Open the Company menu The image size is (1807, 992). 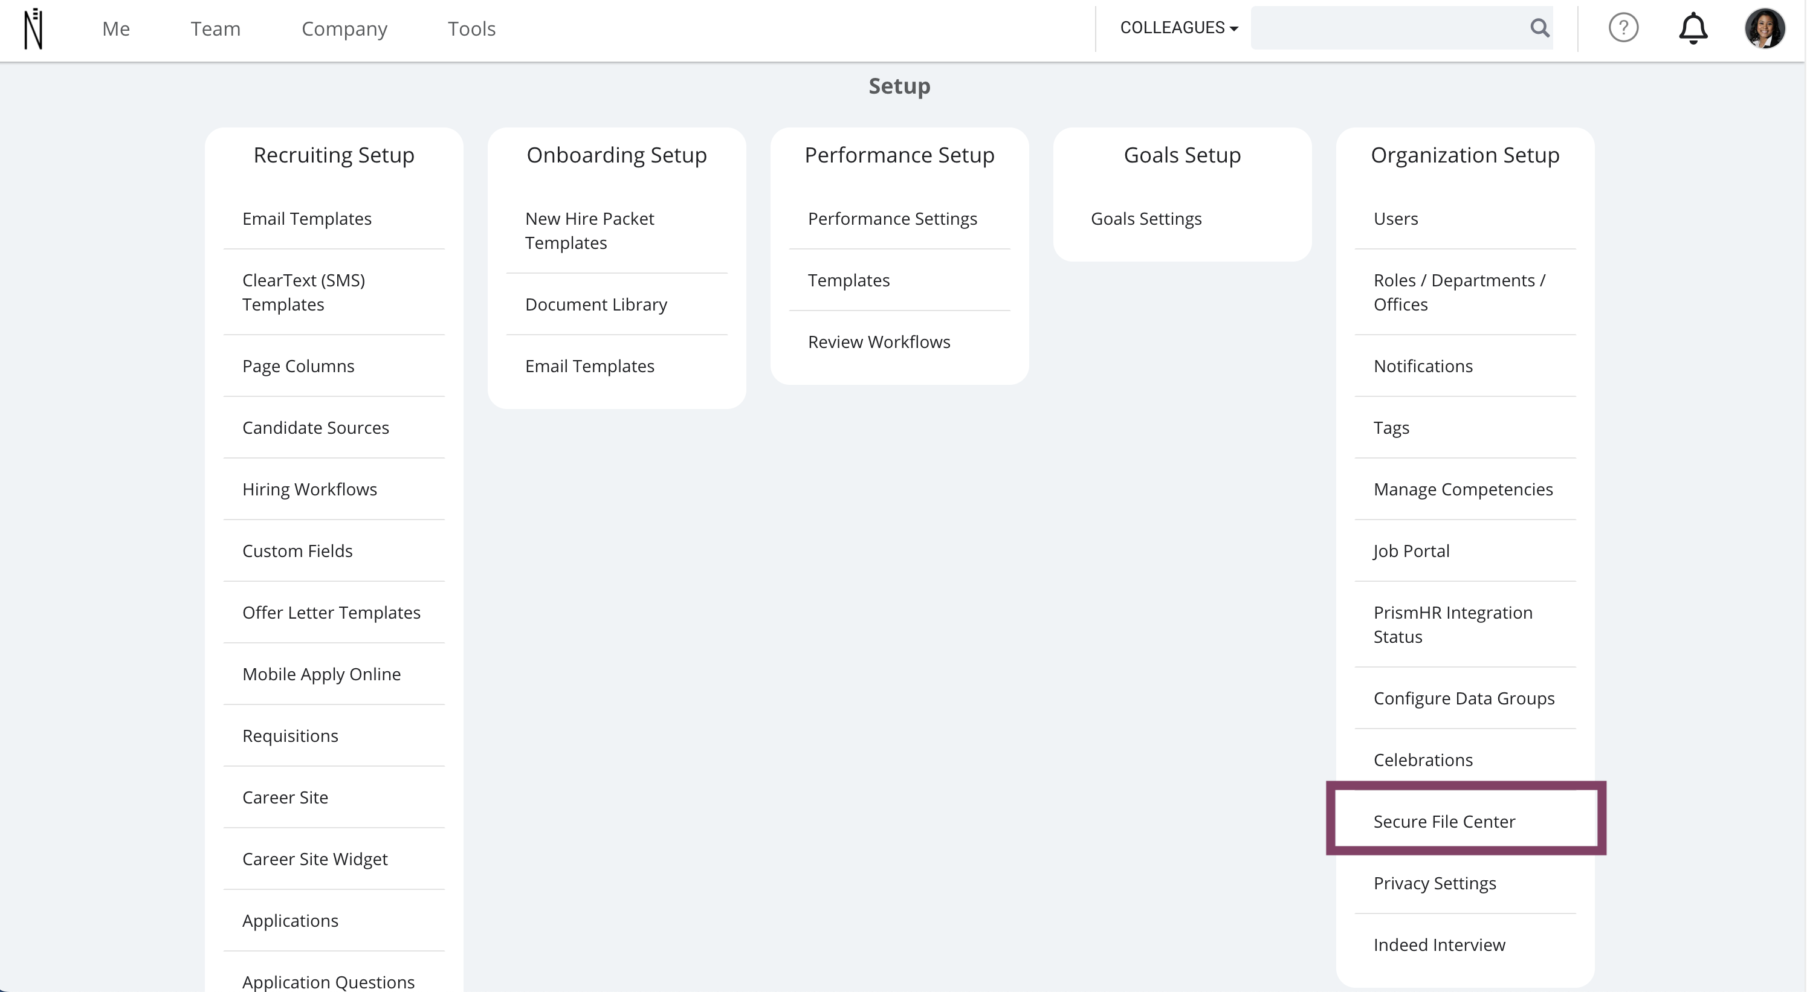click(344, 29)
